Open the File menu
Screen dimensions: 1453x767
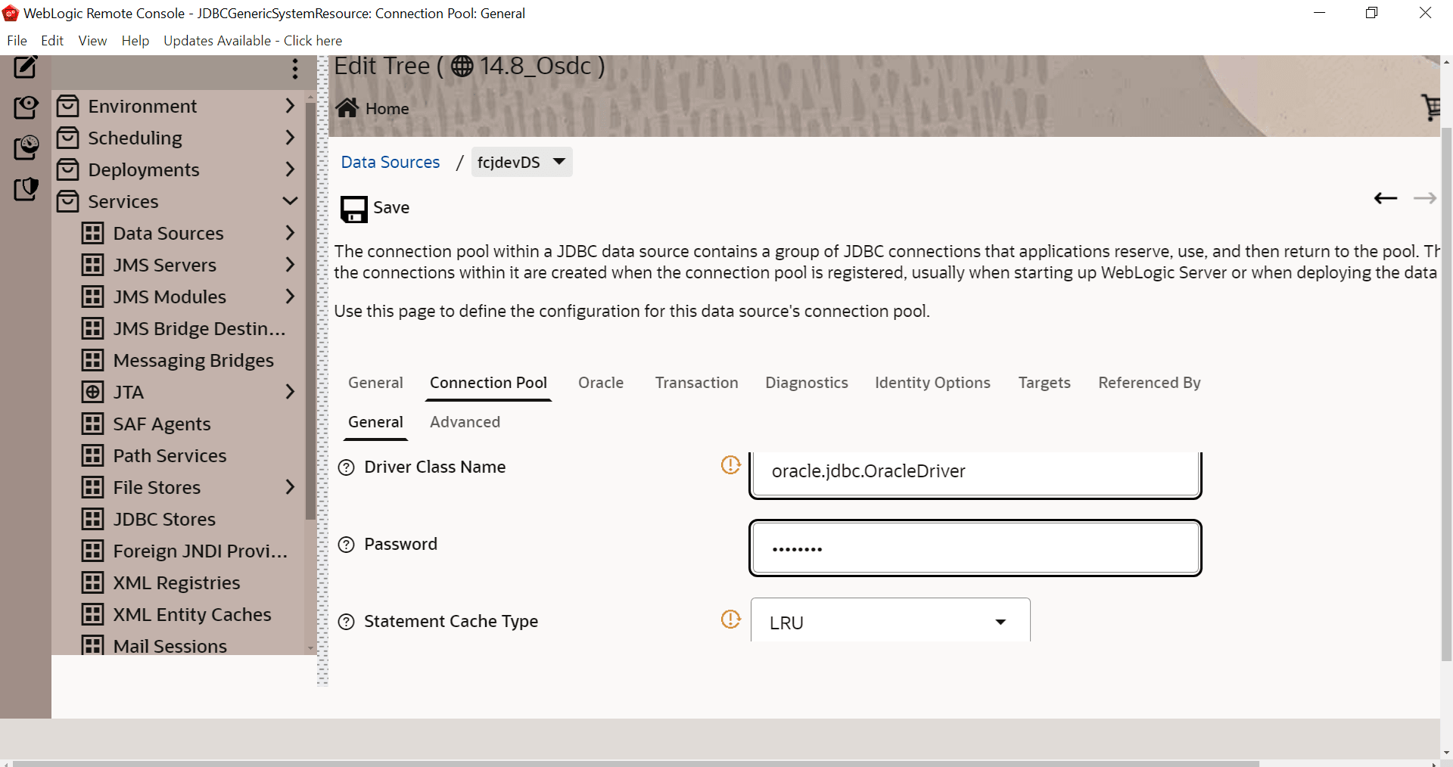tap(17, 41)
